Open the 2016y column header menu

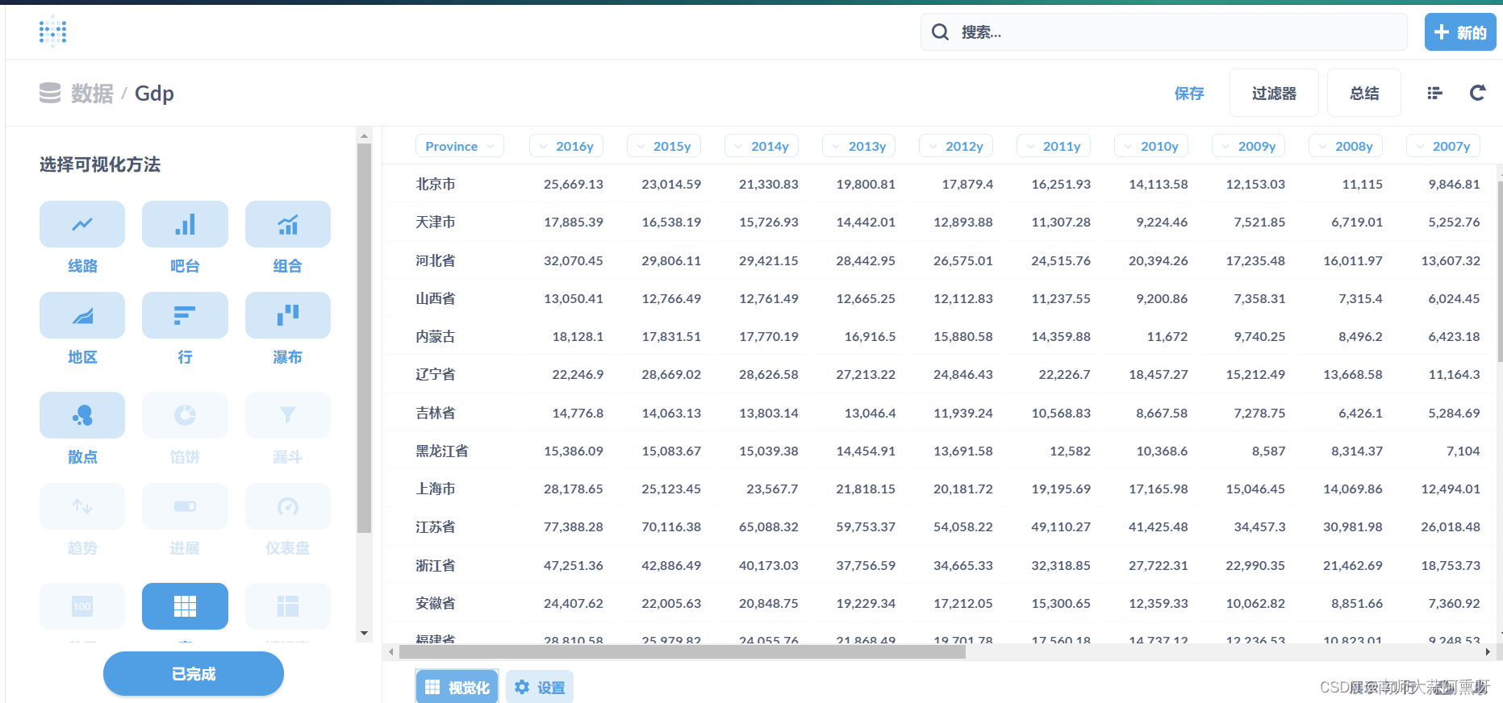(x=566, y=146)
